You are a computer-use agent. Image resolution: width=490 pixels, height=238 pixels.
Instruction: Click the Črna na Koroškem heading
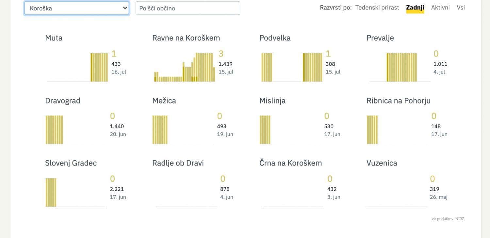click(290, 163)
